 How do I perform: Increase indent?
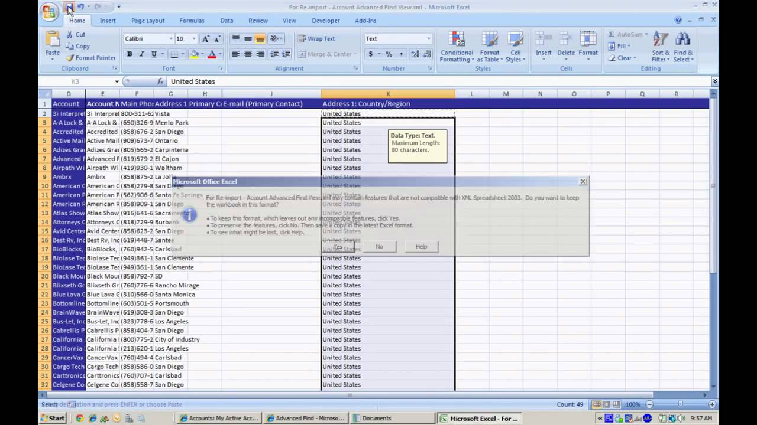(x=286, y=54)
